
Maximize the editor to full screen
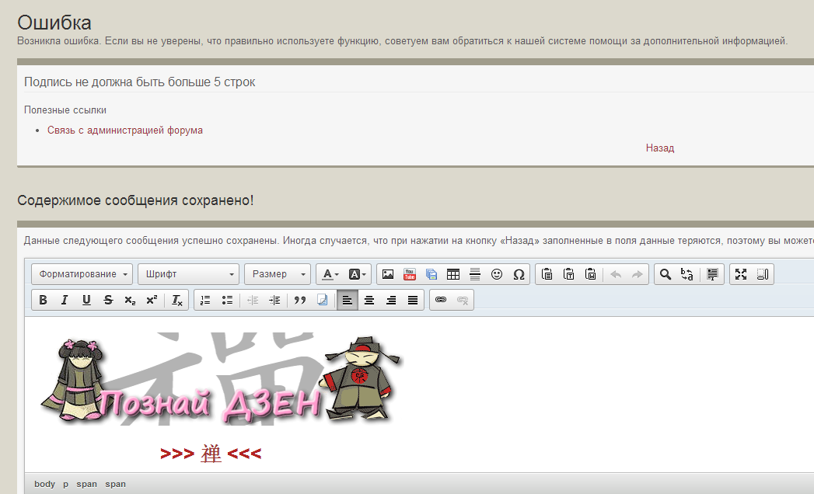click(741, 274)
